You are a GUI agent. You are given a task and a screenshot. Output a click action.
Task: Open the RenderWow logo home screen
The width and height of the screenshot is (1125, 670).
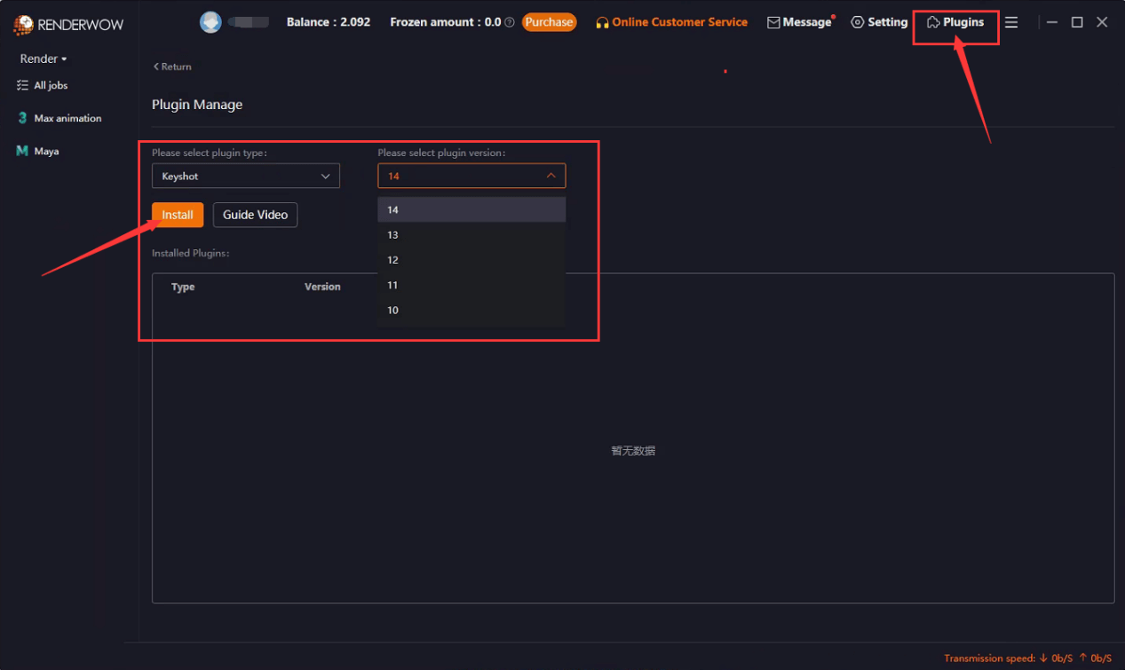(x=67, y=25)
